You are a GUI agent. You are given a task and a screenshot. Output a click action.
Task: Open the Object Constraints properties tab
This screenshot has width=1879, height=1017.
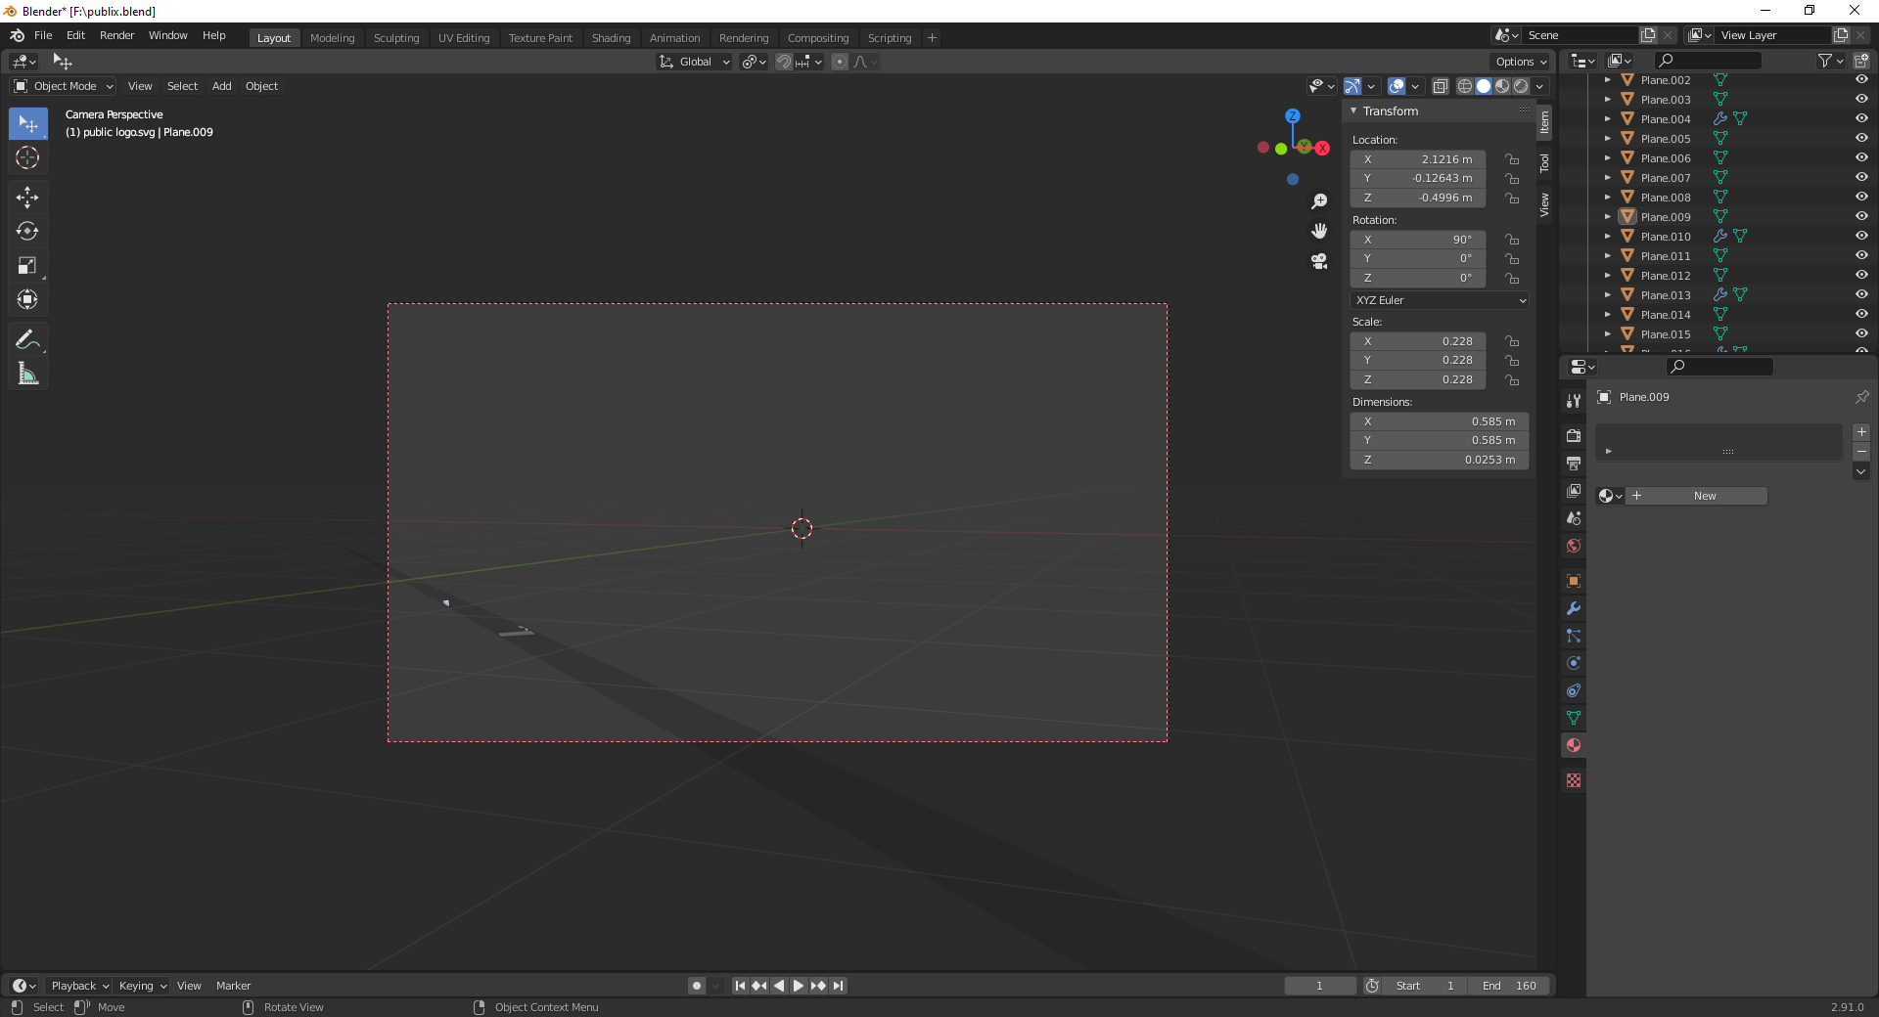coord(1574,690)
